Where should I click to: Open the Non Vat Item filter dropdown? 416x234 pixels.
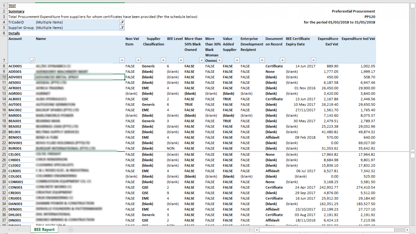pyautogui.click(x=138, y=60)
